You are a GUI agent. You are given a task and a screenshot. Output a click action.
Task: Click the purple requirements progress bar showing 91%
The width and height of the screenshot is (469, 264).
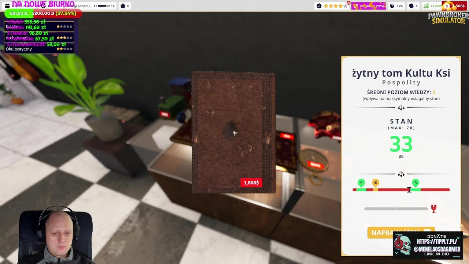click(369, 6)
